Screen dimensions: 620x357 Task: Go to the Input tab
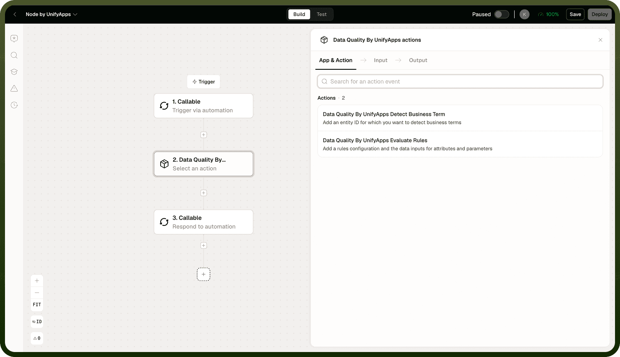(381, 61)
